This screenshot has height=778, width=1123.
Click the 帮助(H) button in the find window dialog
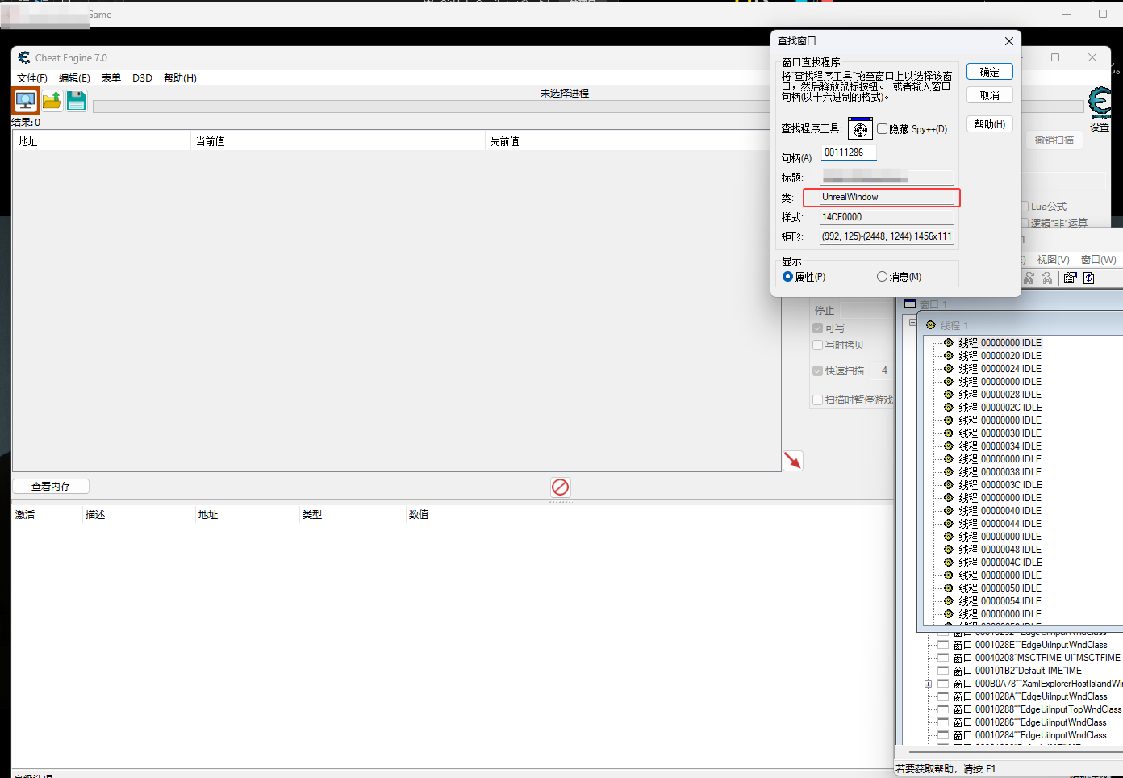click(x=990, y=124)
